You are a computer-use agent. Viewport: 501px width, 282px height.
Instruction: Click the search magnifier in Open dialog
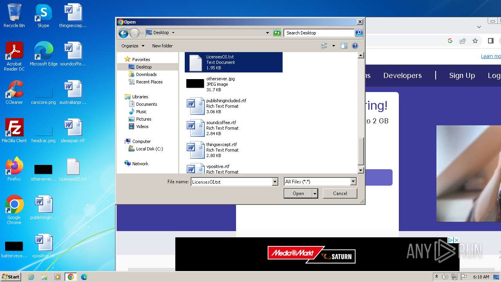coord(359,33)
